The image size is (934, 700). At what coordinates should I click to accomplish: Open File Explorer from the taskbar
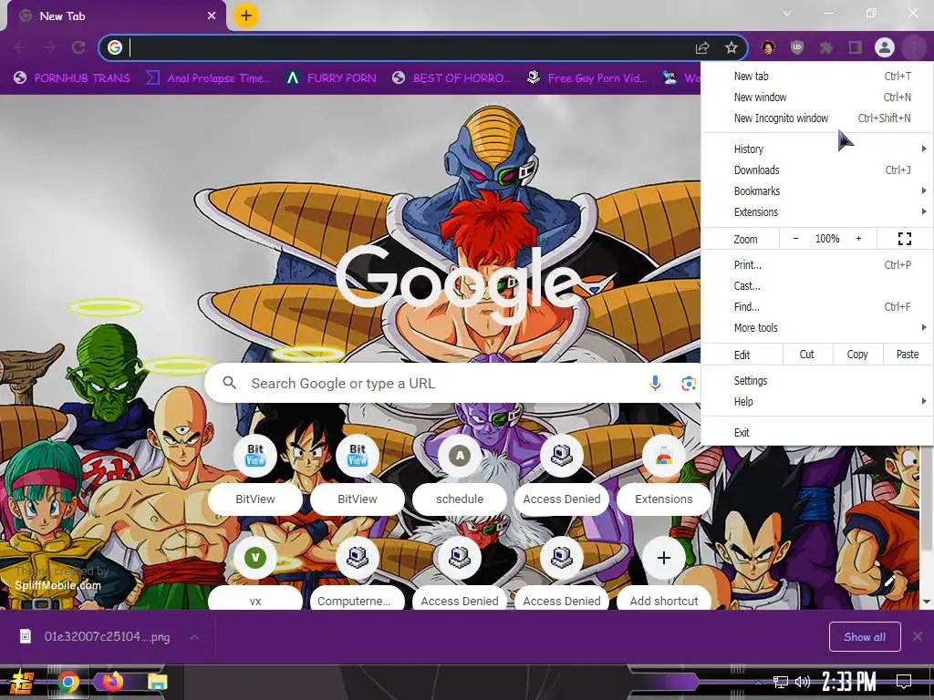pyautogui.click(x=157, y=682)
